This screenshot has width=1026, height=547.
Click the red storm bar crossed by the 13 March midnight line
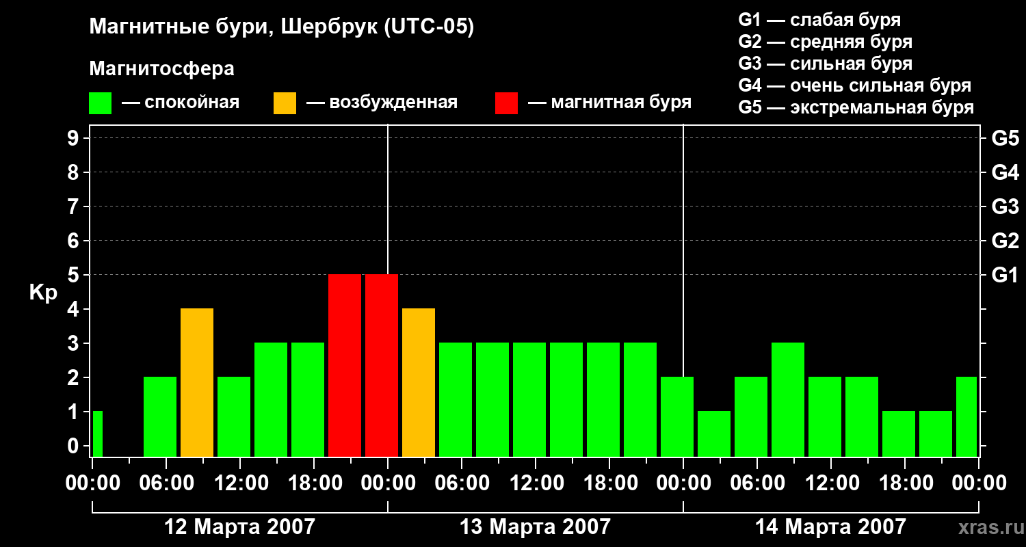382,365
